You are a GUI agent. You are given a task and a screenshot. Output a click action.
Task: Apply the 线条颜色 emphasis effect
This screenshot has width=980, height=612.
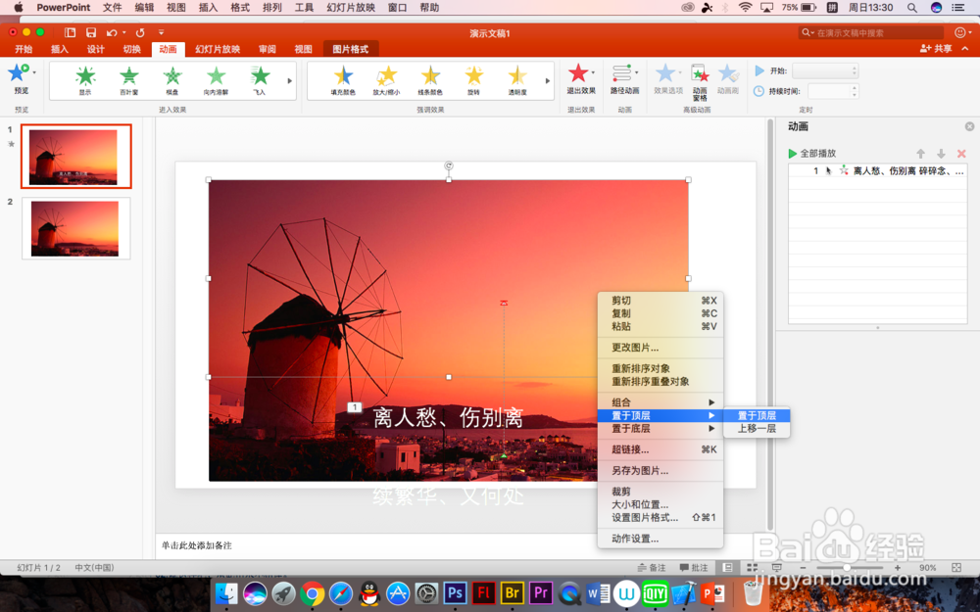430,80
